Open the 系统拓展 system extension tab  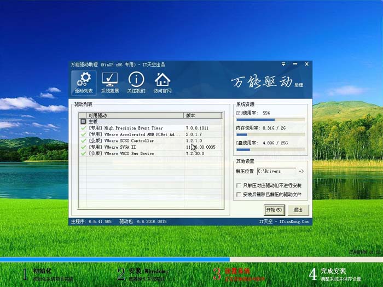pos(110,83)
